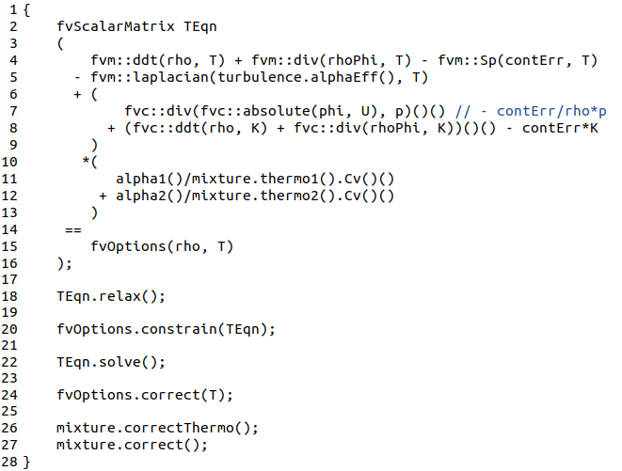Click fvc::absolute(phi, U) expression

tap(289, 112)
